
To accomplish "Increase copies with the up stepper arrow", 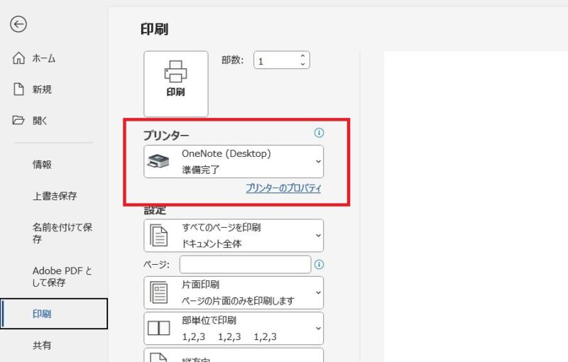I will click(x=303, y=56).
